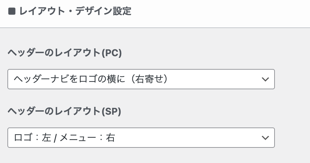The width and height of the screenshot is (310, 163).
Task: Select the ヘッダーナビをロゴの横に（右寄せ） option text
Action: point(91,79)
